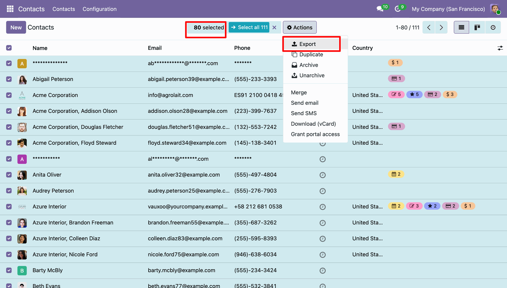Image resolution: width=507 pixels, height=288 pixels.
Task: Click Acme Corporation logo avatar
Action: (22, 95)
